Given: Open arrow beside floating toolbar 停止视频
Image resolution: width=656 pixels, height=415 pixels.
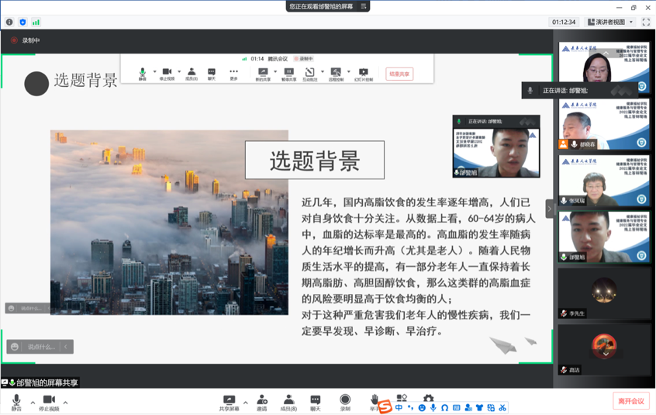Looking at the screenshot, I should [x=179, y=71].
